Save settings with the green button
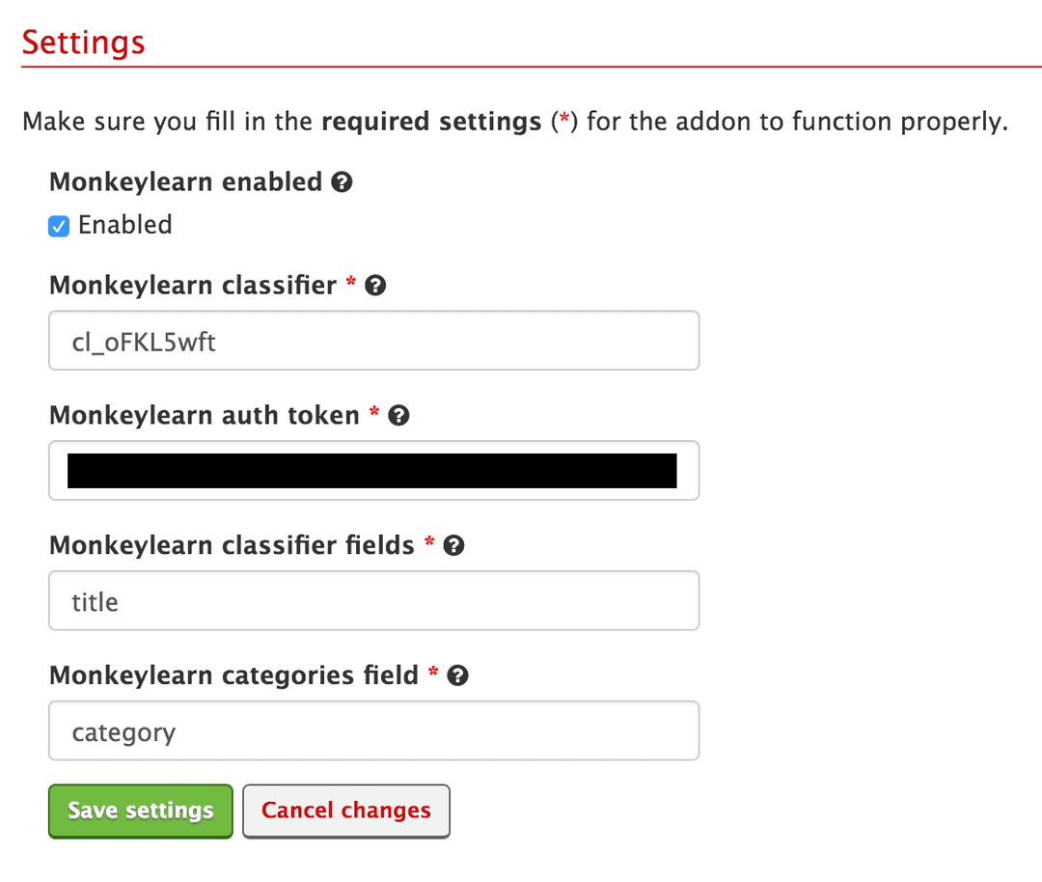The image size is (1042, 882). 141,811
